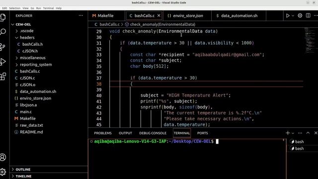Open data_automation.sh in the explorer tree
The width and height of the screenshot is (318, 179).
(49, 91)
